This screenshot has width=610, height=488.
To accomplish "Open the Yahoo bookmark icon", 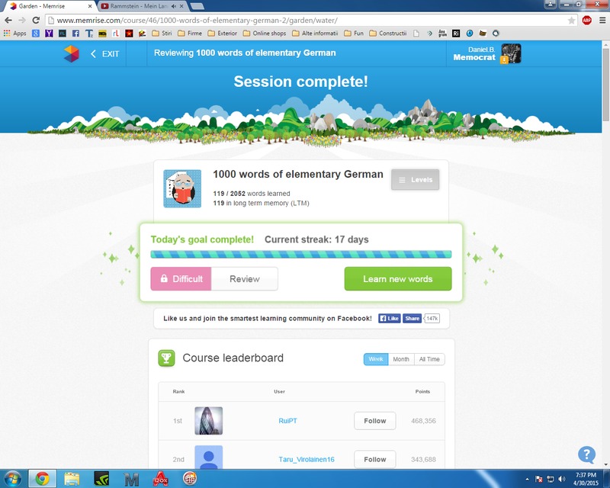I will click(x=49, y=34).
